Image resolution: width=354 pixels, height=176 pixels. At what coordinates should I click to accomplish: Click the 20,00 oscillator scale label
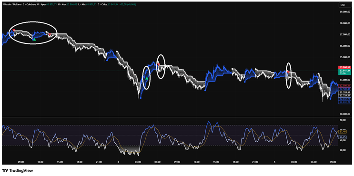point(343,150)
